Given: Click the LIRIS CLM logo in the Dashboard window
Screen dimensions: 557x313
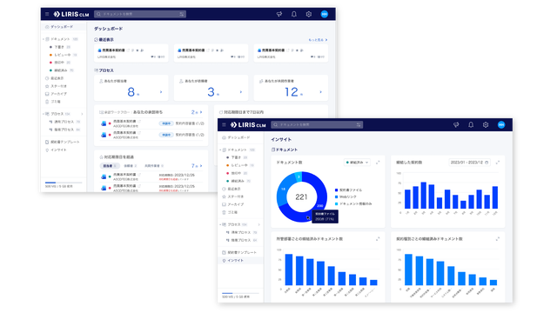Looking at the screenshot, I should [71, 14].
